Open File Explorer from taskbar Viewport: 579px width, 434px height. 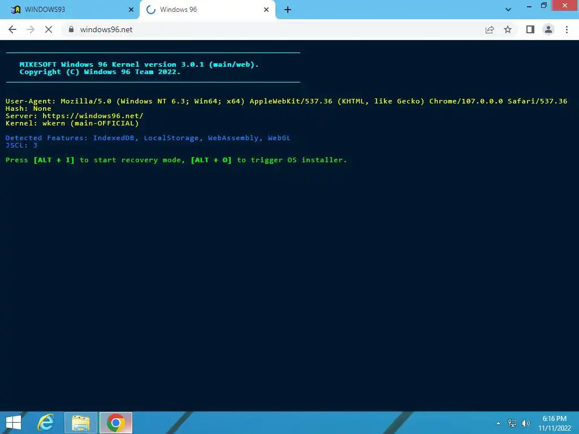tap(81, 423)
